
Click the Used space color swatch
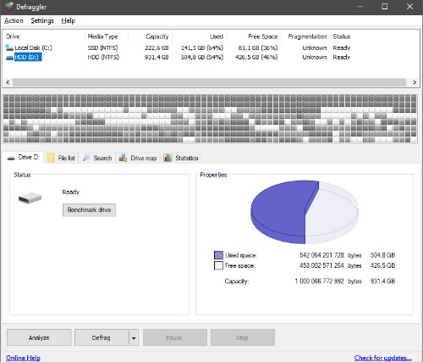click(x=218, y=255)
